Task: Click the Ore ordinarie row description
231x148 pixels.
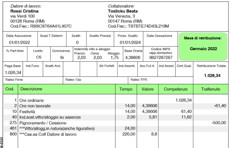Action: tap(32, 100)
